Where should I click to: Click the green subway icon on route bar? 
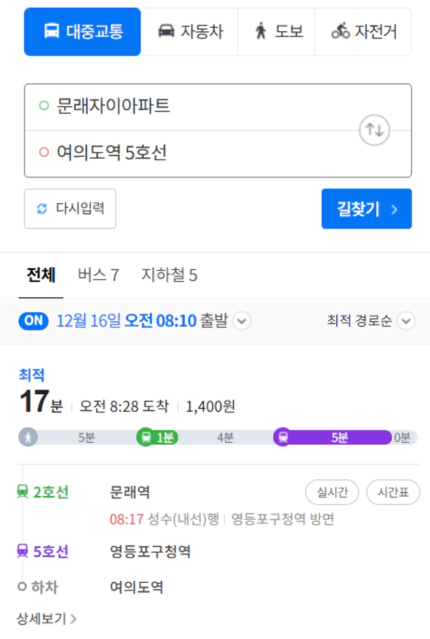click(x=146, y=437)
